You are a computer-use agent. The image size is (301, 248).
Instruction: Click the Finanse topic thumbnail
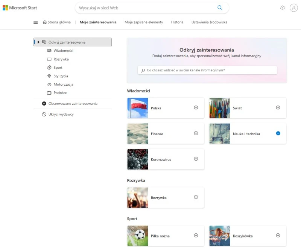pos(138,134)
